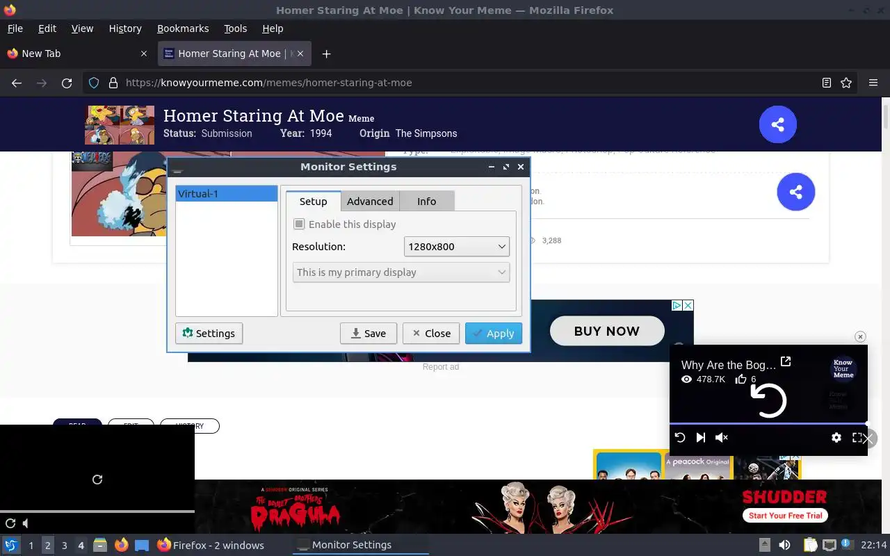Click the Settings button in Monitor Settings
890x556 pixels.
pos(209,334)
